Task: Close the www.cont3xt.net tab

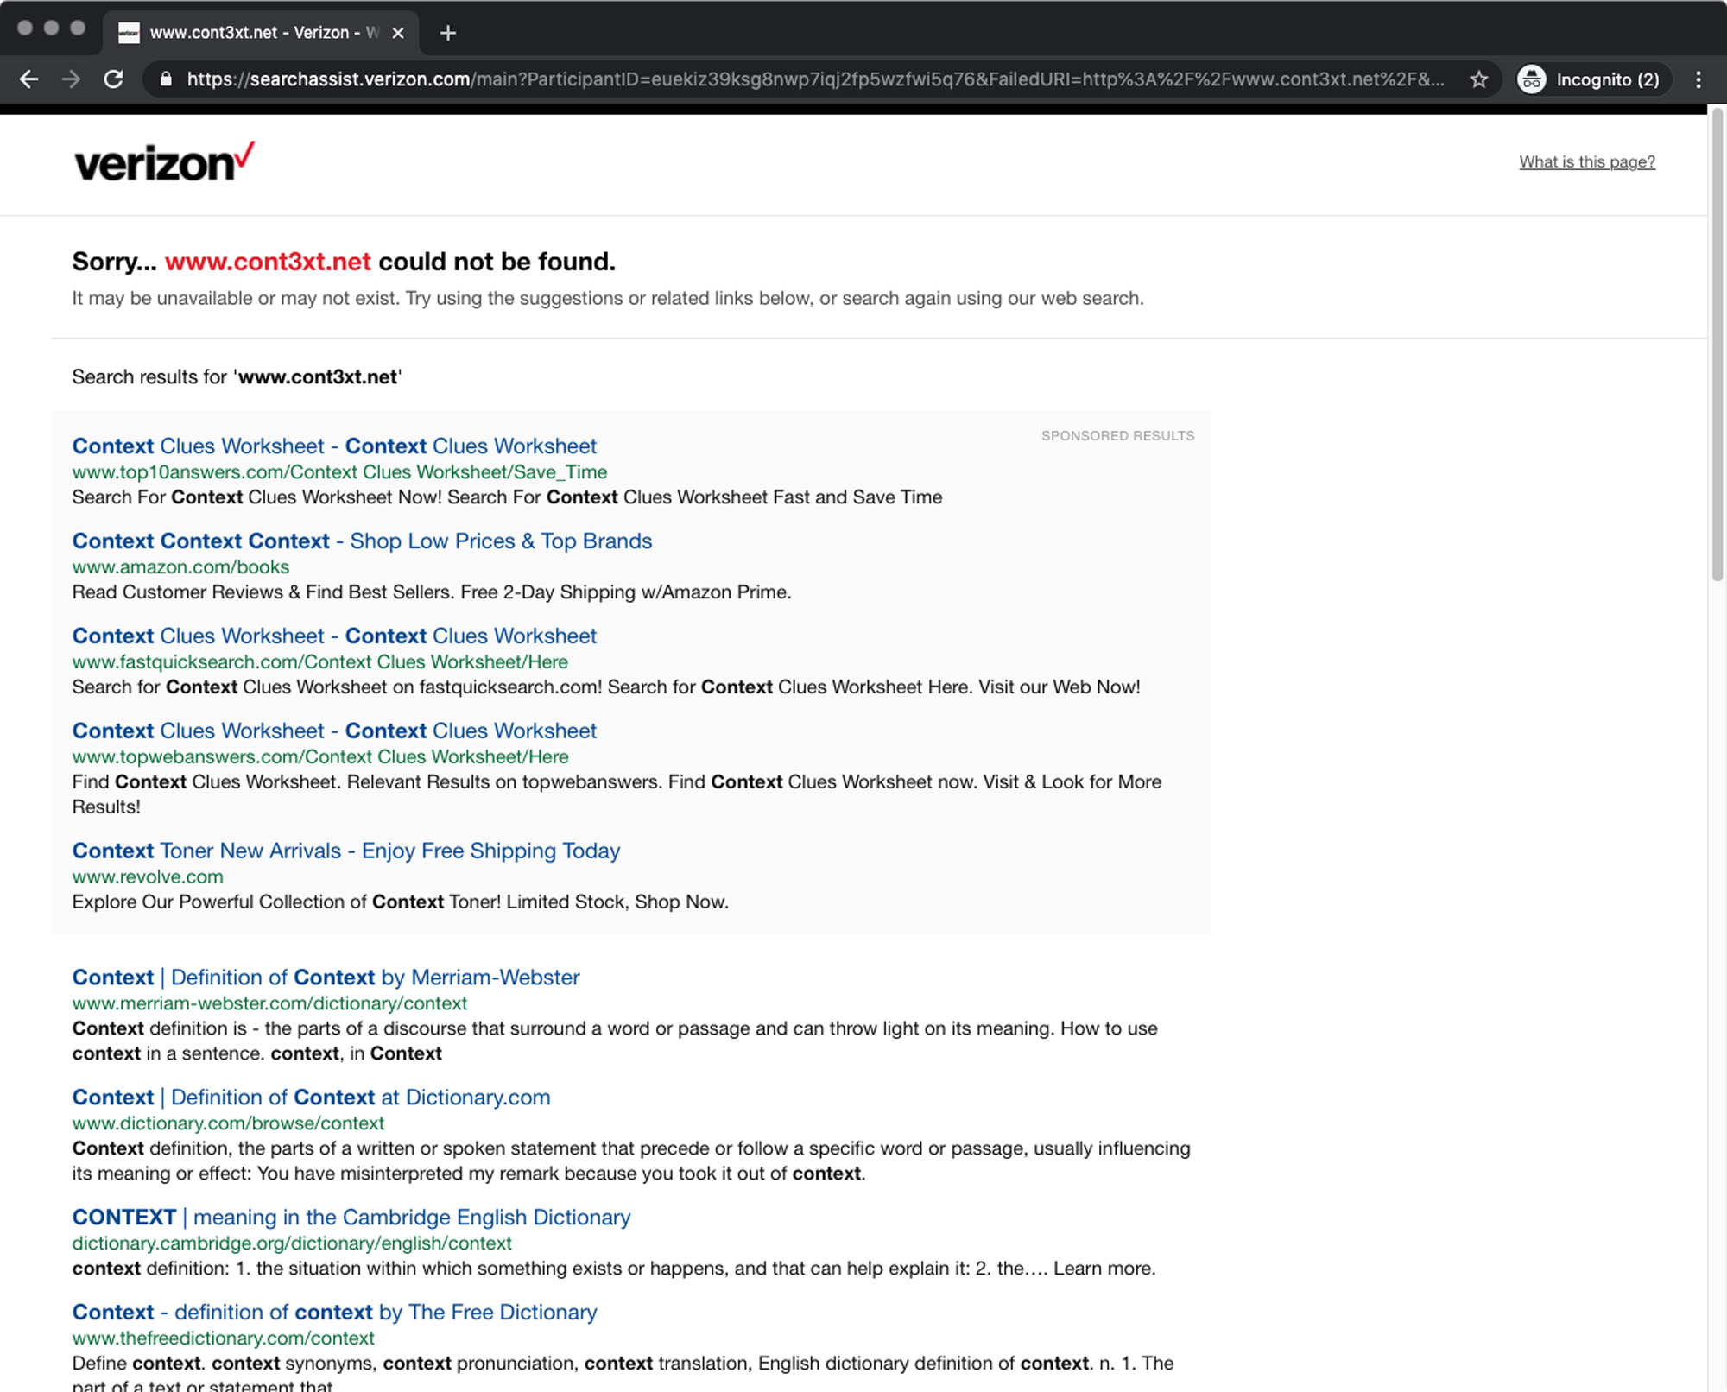Action: coord(398,33)
